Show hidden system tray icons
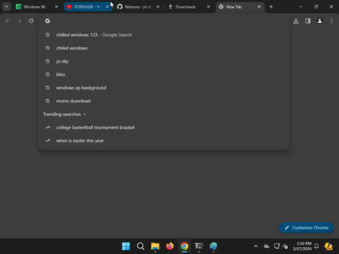This screenshot has height=254, width=339. (x=256, y=246)
